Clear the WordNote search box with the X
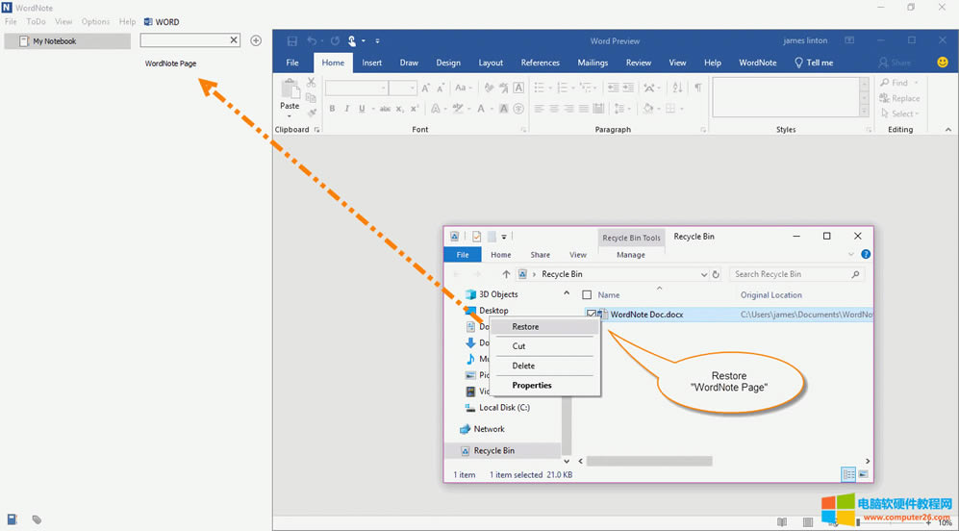959x531 pixels. (x=233, y=40)
